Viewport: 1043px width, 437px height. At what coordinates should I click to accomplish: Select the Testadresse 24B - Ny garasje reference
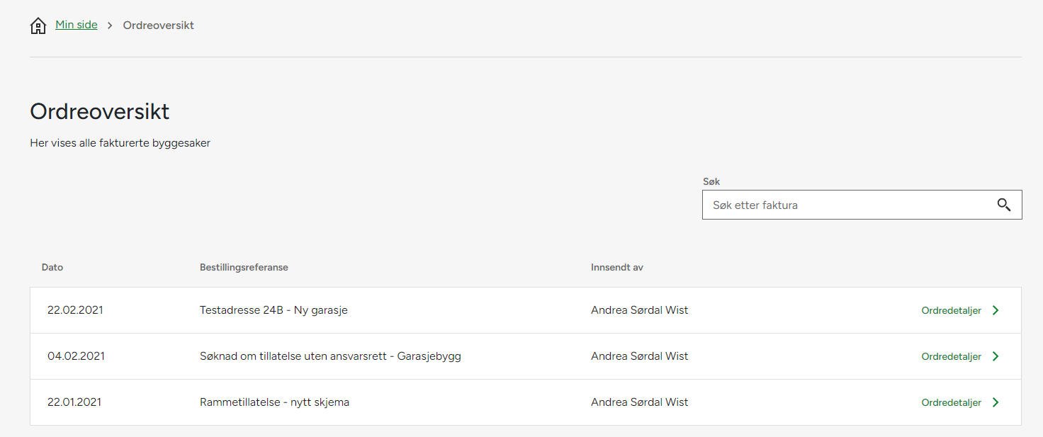pyautogui.click(x=274, y=310)
